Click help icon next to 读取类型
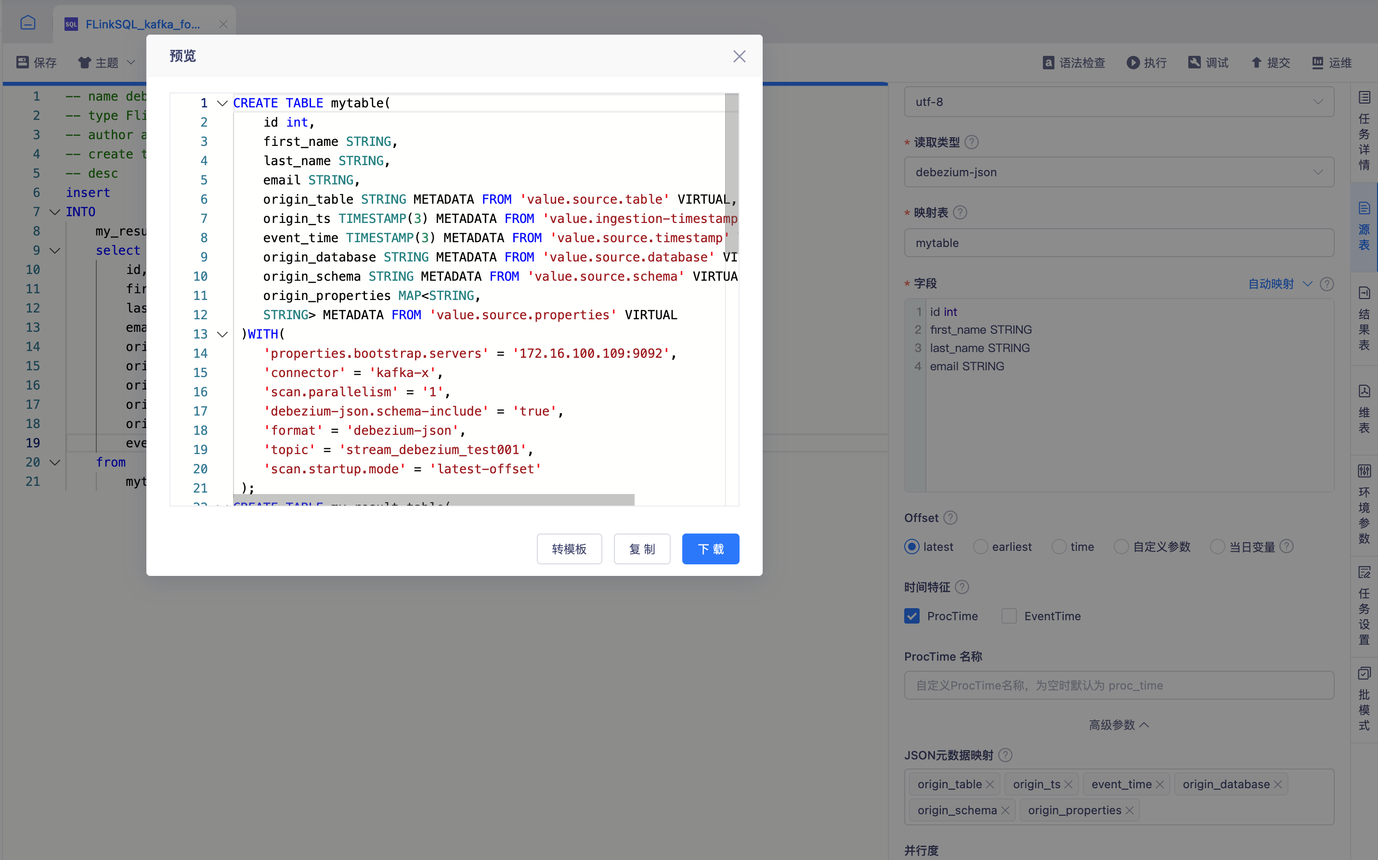The image size is (1378, 860). point(972,142)
